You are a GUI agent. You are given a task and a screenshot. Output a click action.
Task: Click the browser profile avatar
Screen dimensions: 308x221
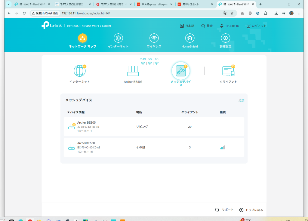291,13
